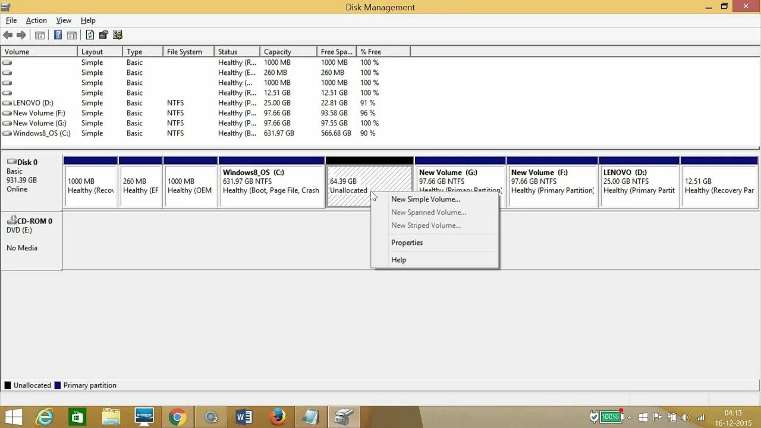Screen dimensions: 761x428
Task: Select 1000 MB Recovery partition block
Action: [90, 182]
